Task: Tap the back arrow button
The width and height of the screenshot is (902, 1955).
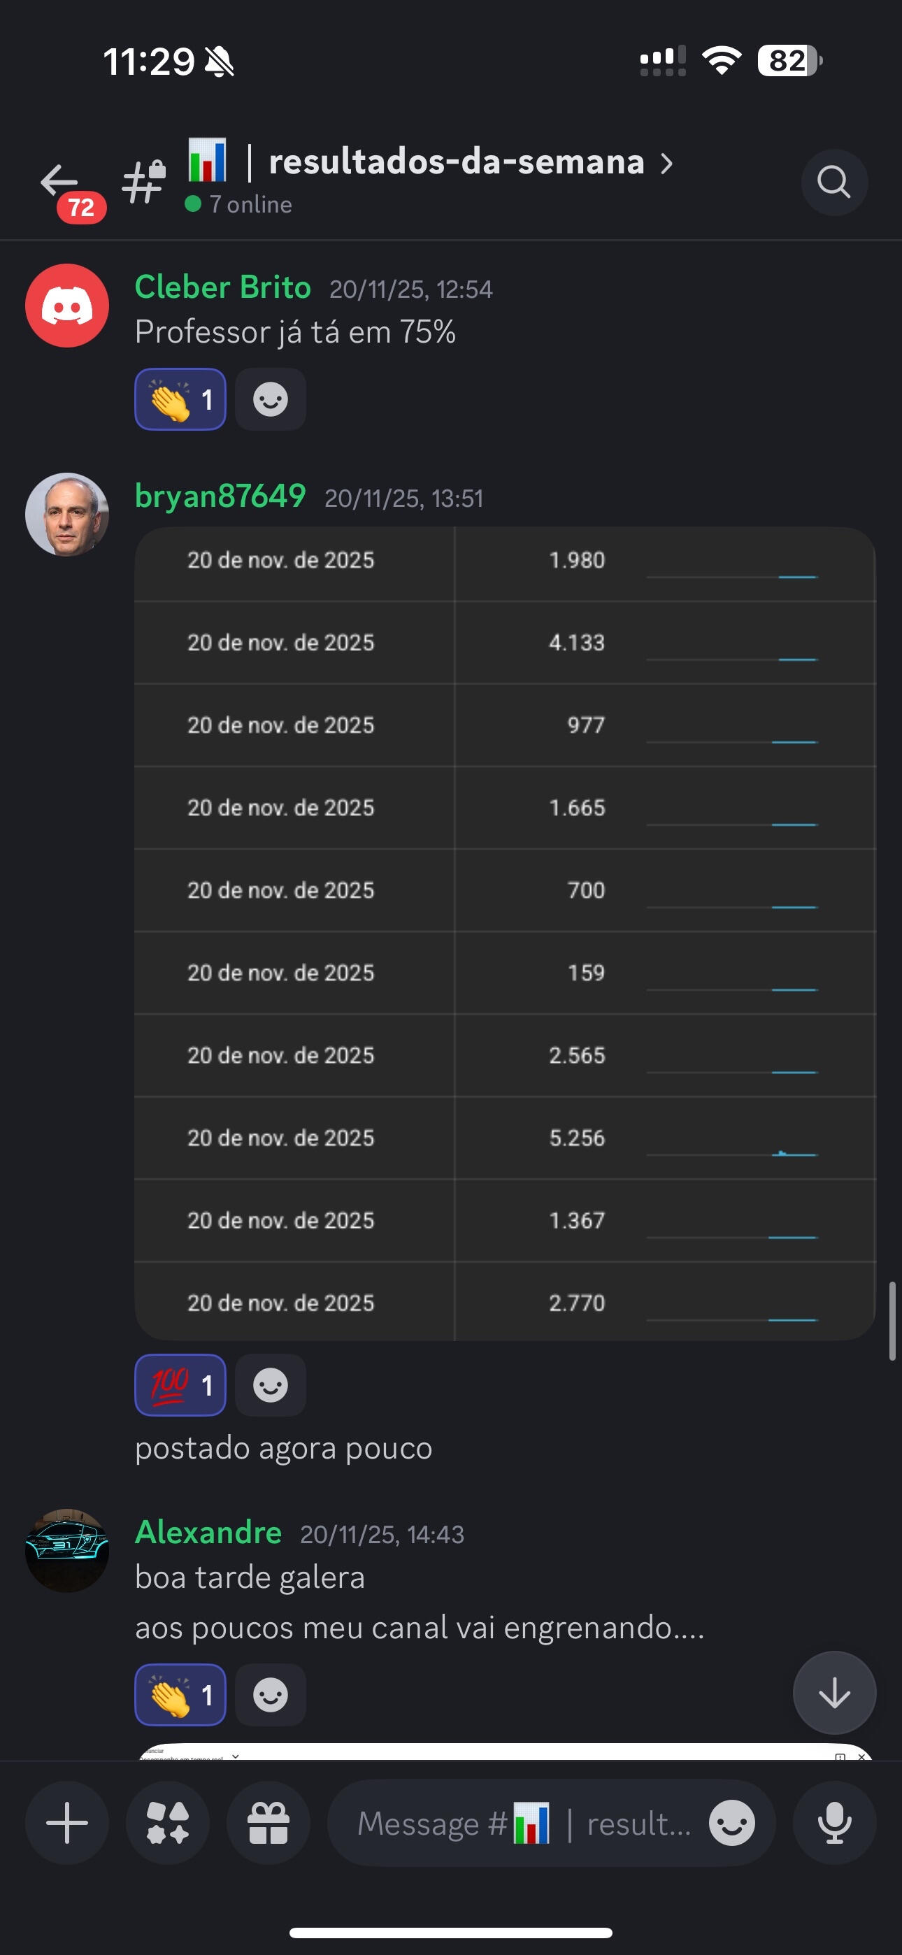Action: coord(60,182)
